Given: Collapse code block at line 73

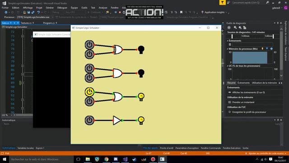Looking at the screenshot, I should [23, 36].
